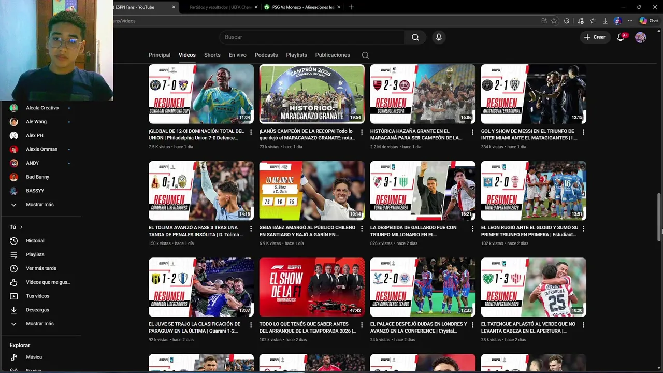
Task: Open options menu for Philadelphia Union 7-0 video
Action: click(251, 132)
